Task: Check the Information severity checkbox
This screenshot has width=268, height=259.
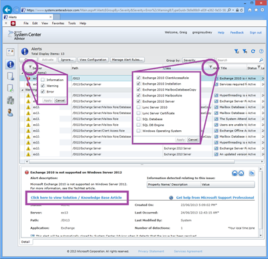Action: point(43,80)
